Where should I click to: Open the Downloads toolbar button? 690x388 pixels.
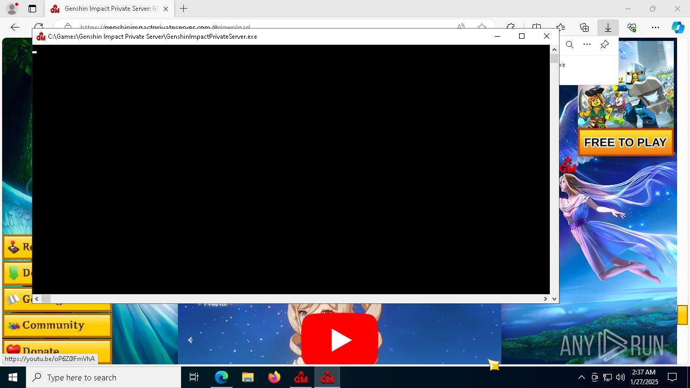[608, 27]
